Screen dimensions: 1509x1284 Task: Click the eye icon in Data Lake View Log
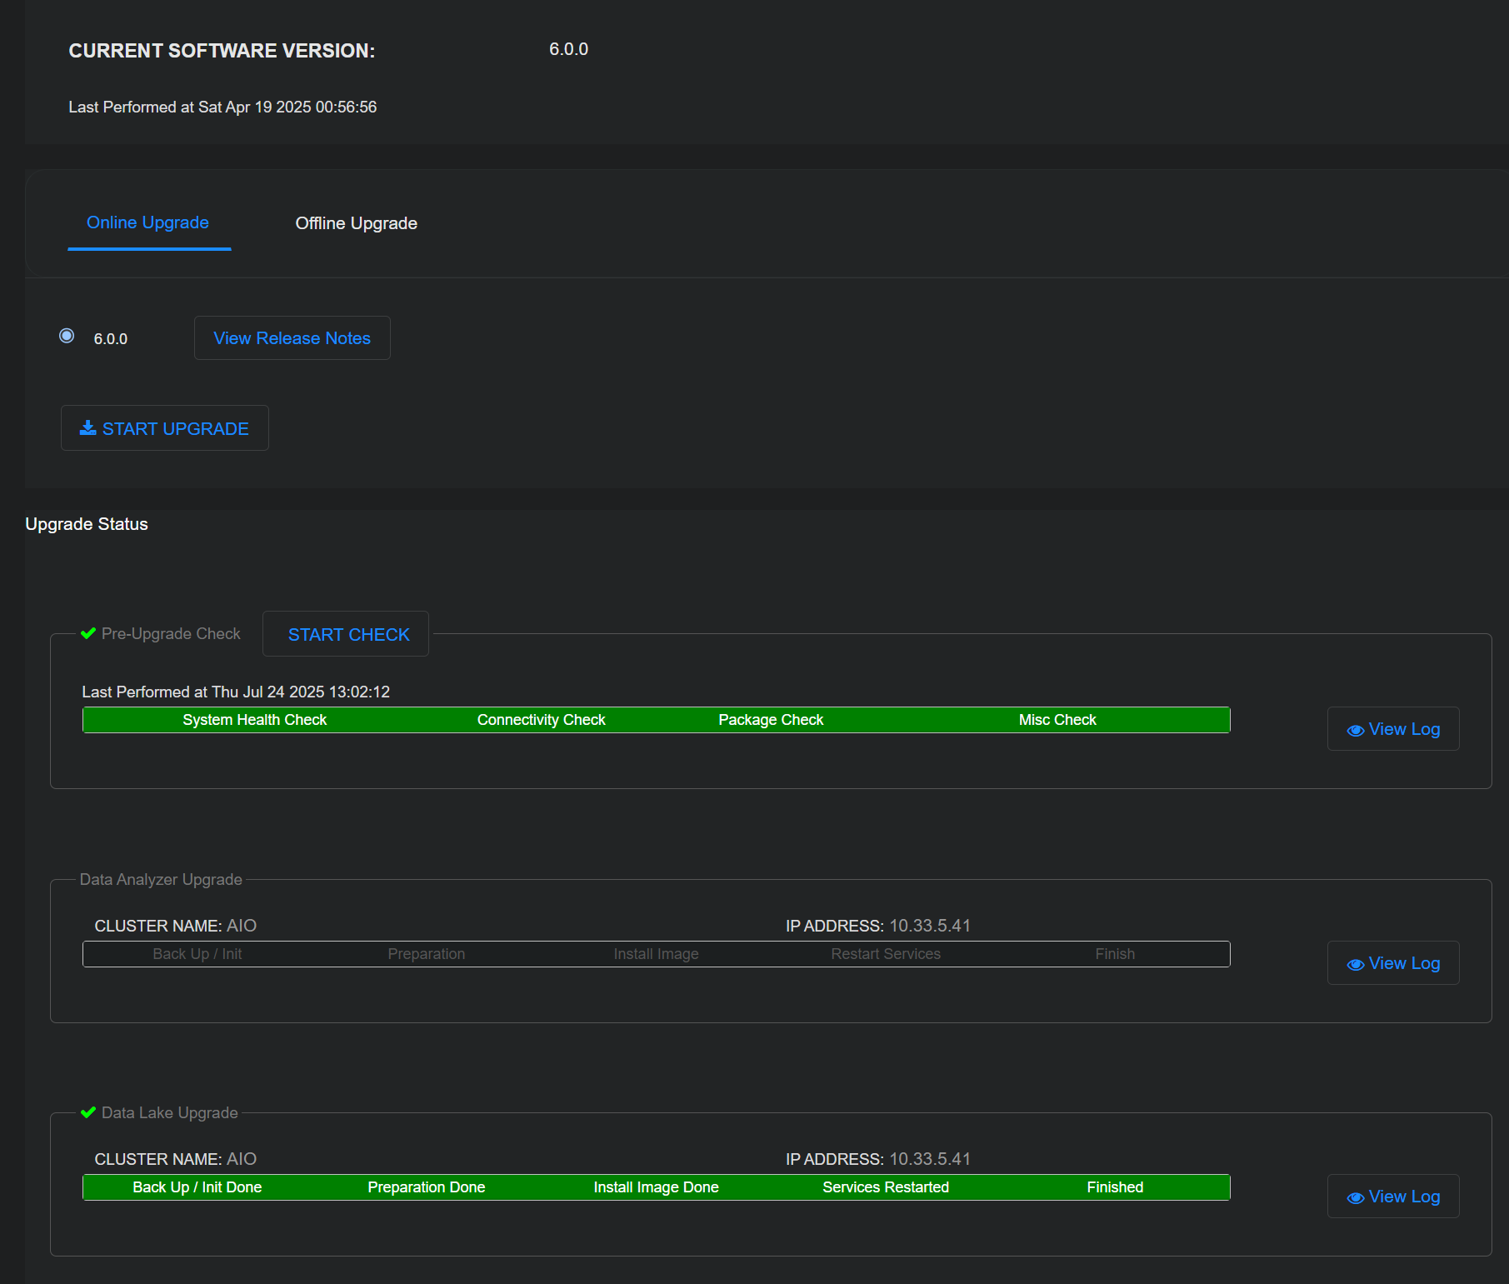tap(1355, 1197)
